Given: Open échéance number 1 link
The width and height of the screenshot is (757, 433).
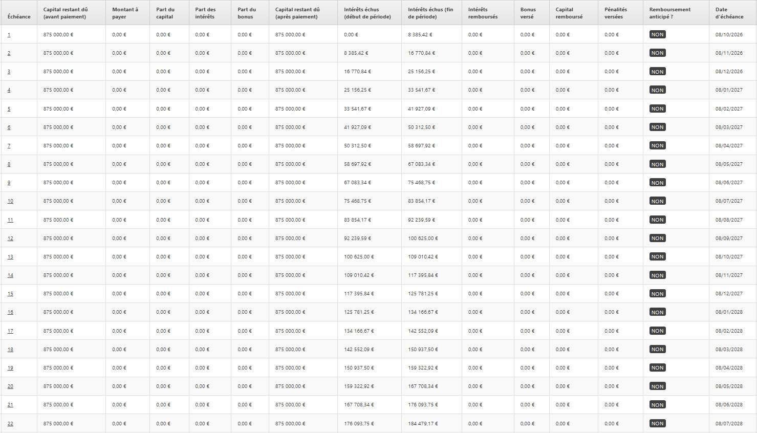Looking at the screenshot, I should pyautogui.click(x=9, y=35).
